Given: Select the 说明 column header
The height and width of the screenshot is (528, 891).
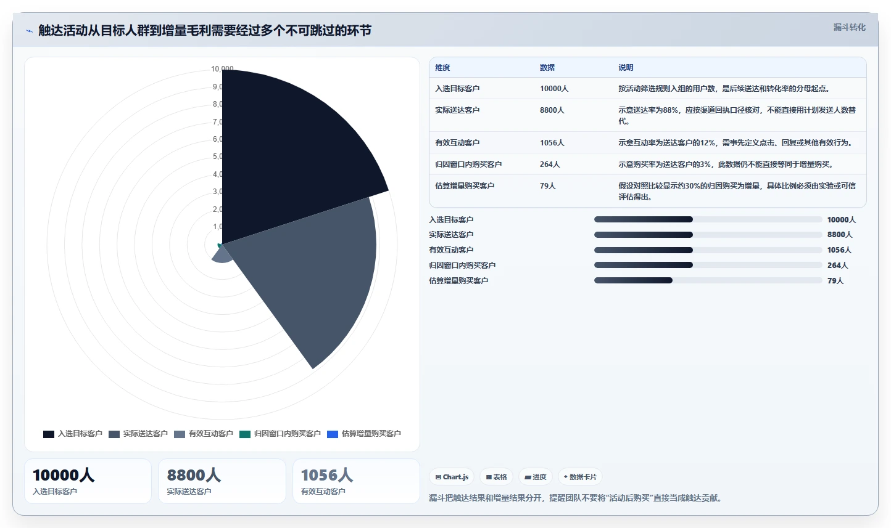Looking at the screenshot, I should pos(626,68).
